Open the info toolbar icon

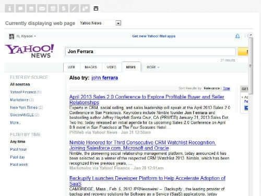9,8
